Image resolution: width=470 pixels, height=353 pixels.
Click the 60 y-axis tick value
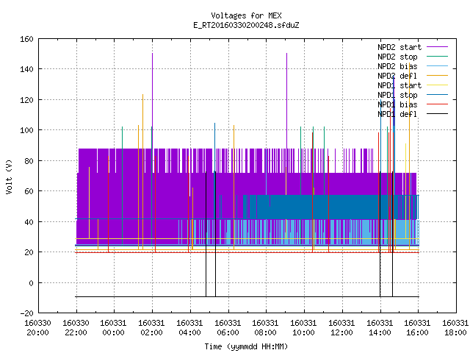click(29, 191)
